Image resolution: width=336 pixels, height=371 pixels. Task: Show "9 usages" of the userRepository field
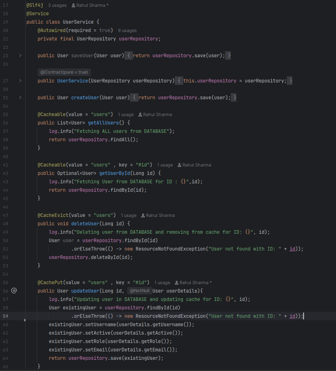coord(127,30)
